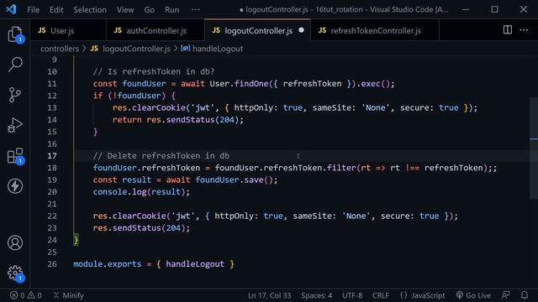Open the Run and Debug view
Image resolution: width=538 pixels, height=302 pixels.
pos(15,125)
